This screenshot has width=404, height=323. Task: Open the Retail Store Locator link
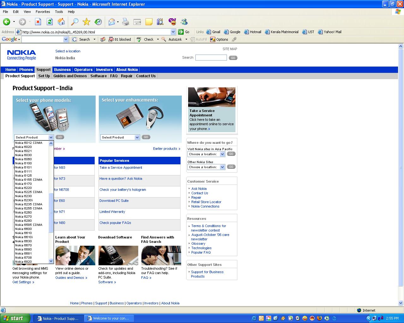coord(206,202)
